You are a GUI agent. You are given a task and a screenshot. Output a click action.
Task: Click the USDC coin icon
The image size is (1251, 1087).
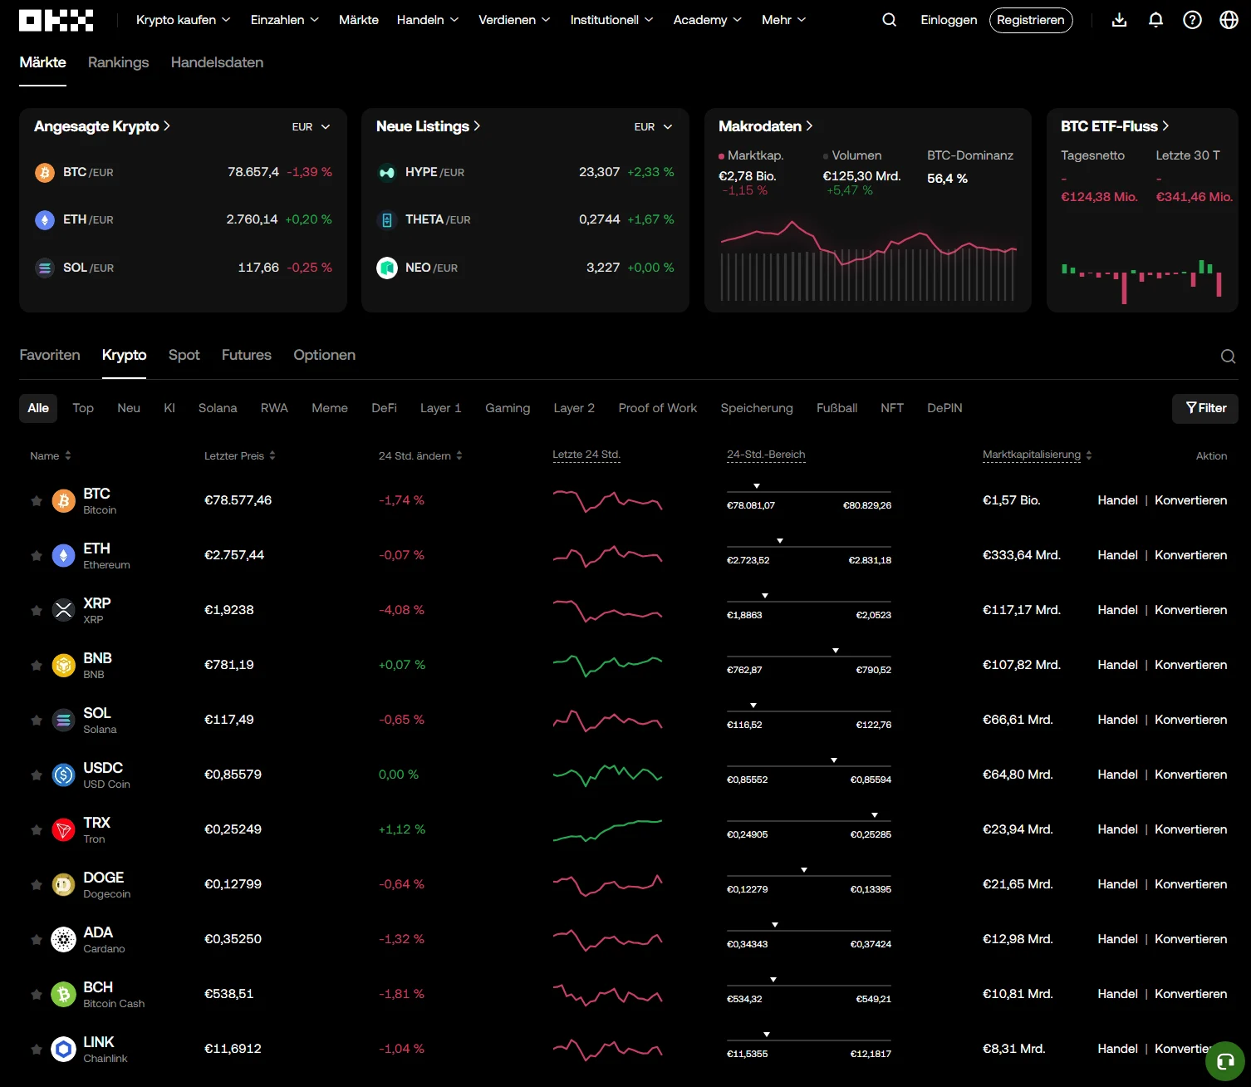pos(64,775)
